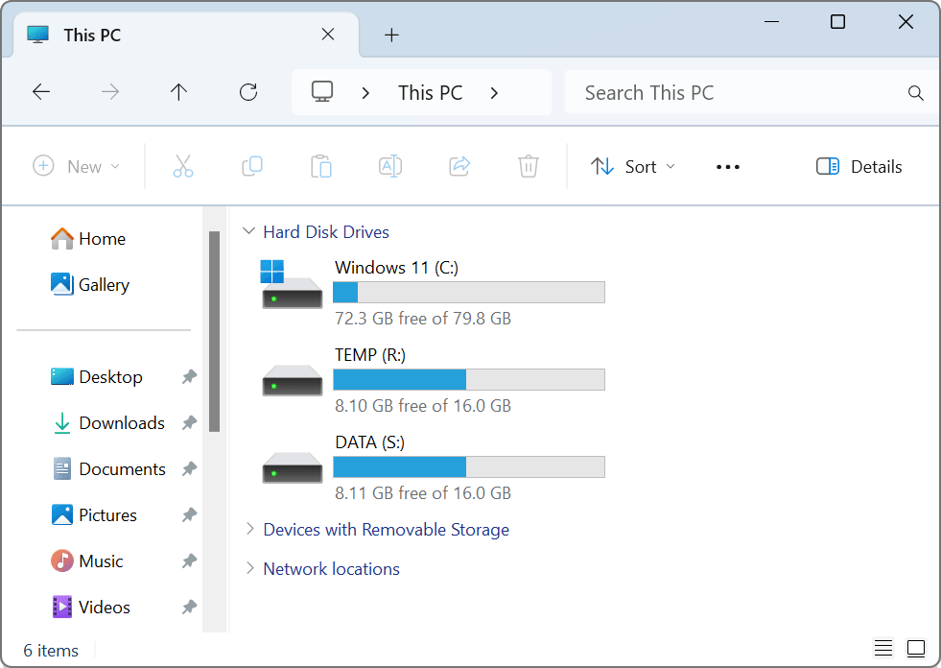This screenshot has width=941, height=668.
Task: Unpin Music using its pin icon
Action: click(190, 561)
